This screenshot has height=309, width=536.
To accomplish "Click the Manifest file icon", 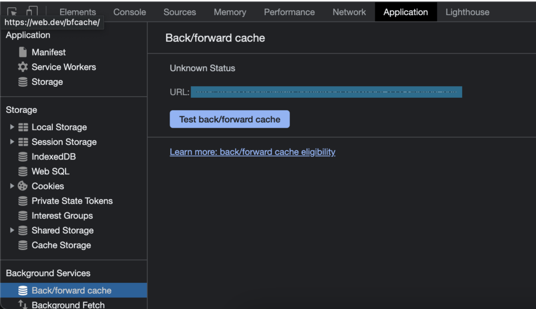I will click(x=23, y=52).
